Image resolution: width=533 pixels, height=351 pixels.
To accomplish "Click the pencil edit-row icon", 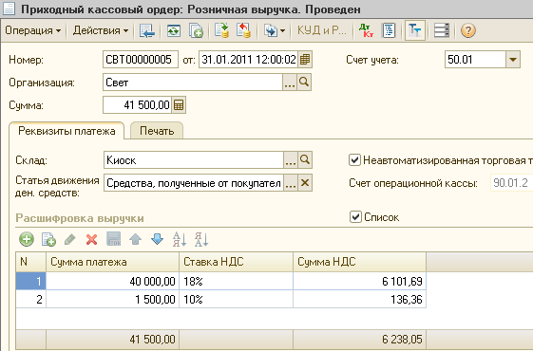I will (69, 239).
